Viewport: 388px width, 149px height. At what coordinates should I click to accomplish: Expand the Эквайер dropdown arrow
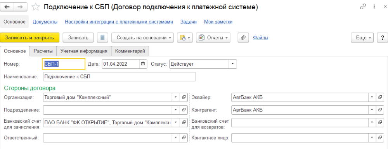coord(372,97)
